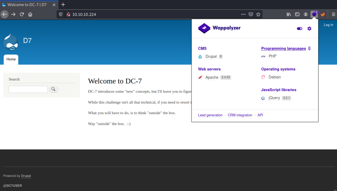The height and width of the screenshot is (191, 337).
Task: Click the Drupal logo on site header
Action: coord(11,42)
